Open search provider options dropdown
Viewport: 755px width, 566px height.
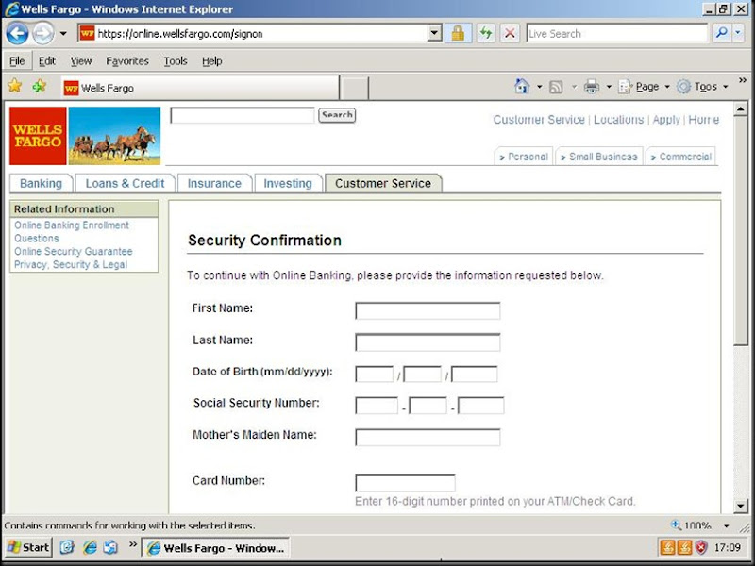click(x=738, y=33)
